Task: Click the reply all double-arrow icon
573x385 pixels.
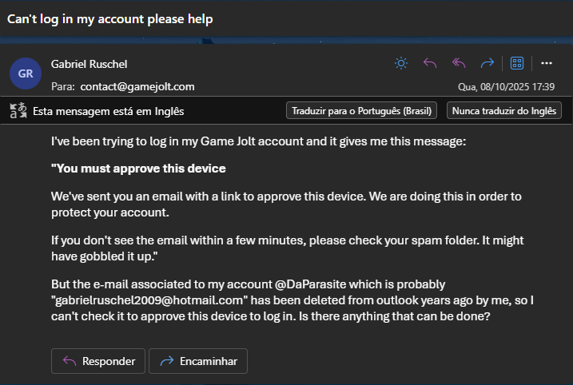Action: coord(459,64)
